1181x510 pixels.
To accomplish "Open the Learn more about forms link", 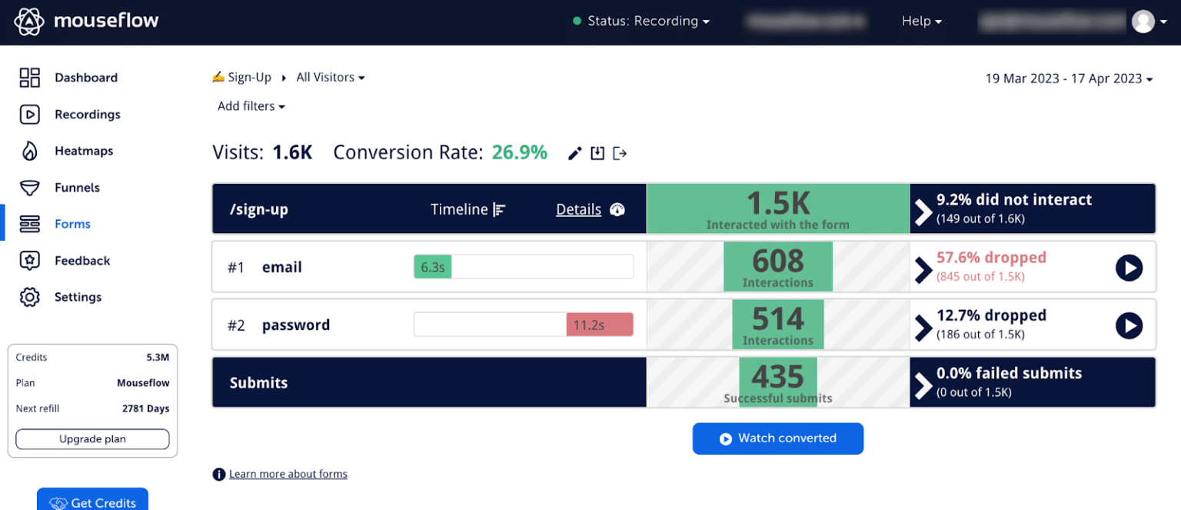I will pyautogui.click(x=288, y=474).
